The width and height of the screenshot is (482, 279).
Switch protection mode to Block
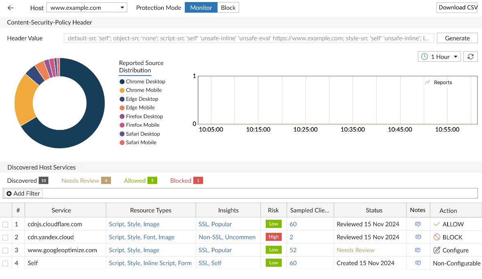[228, 8]
